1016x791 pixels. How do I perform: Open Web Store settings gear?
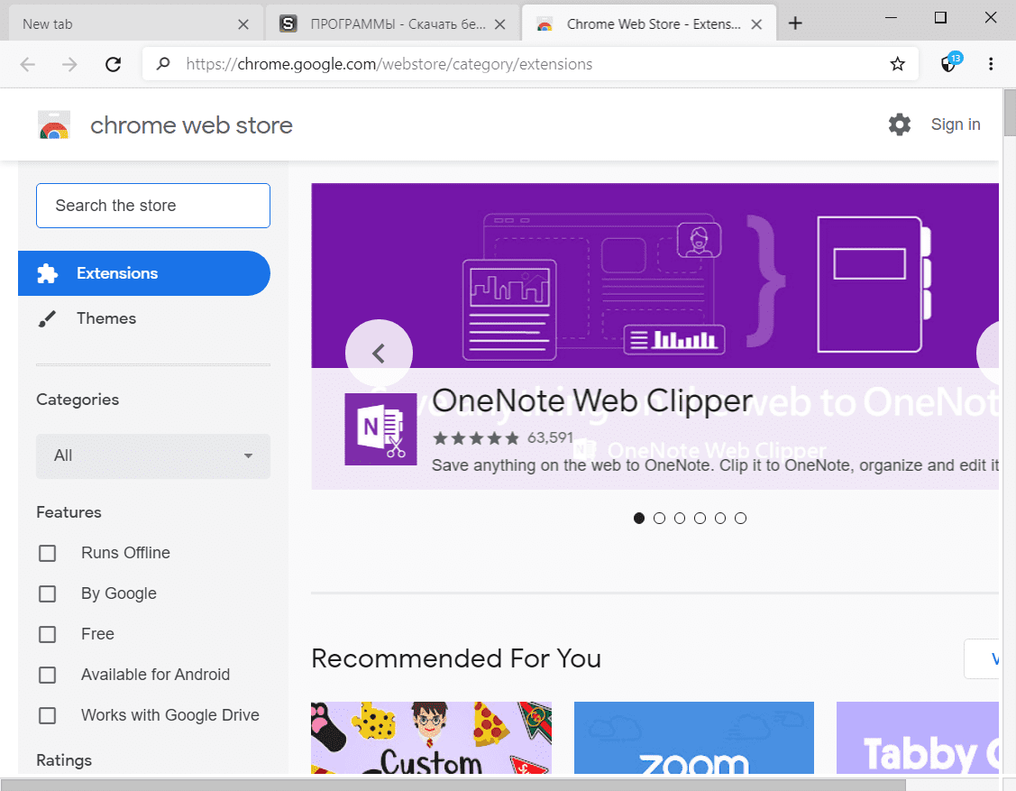pyautogui.click(x=900, y=124)
